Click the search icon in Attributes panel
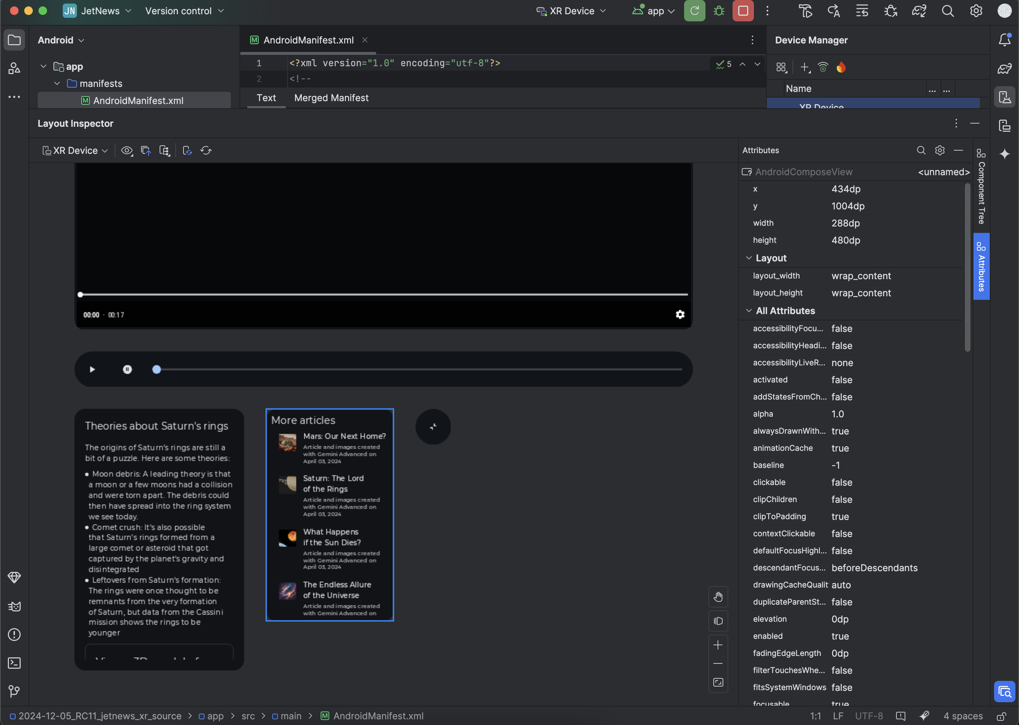 click(920, 151)
